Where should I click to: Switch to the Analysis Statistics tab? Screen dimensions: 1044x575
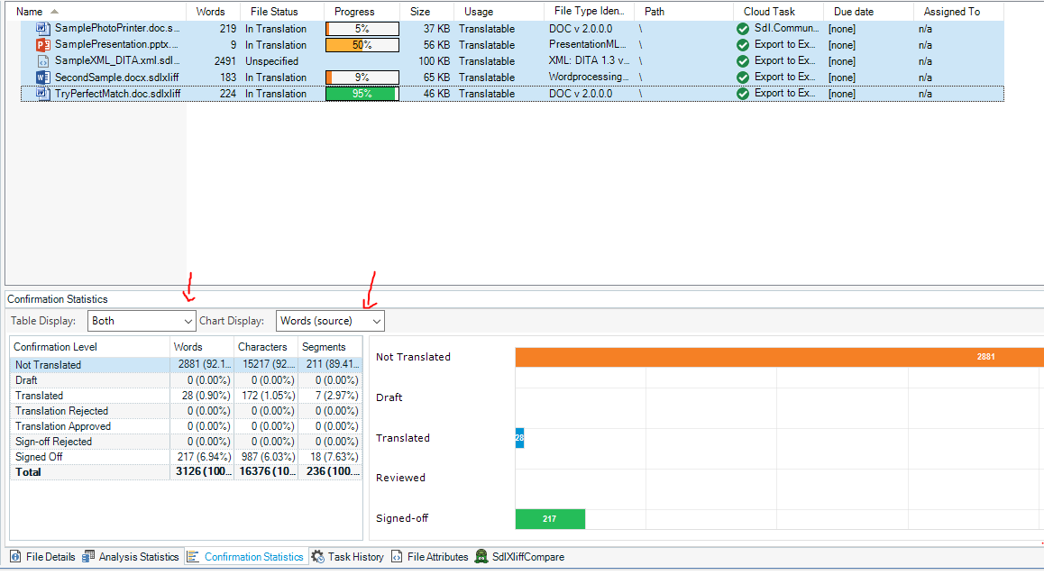pos(131,557)
